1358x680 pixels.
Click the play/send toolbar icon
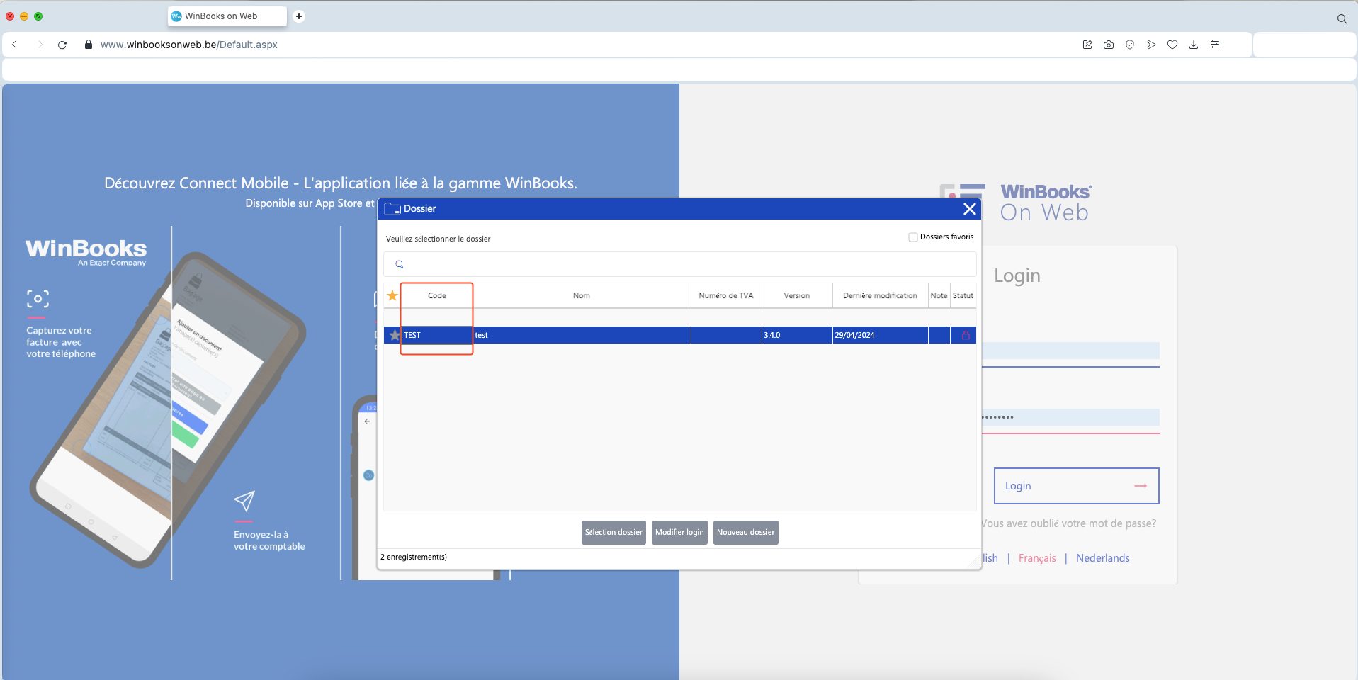point(1151,45)
